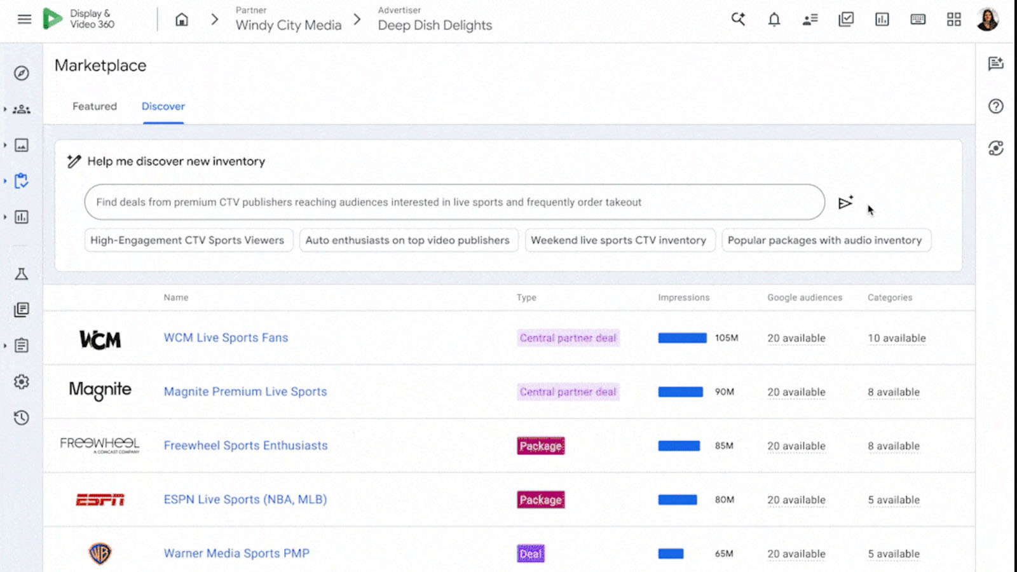Select the Discover tab
The height and width of the screenshot is (572, 1017).
click(163, 106)
